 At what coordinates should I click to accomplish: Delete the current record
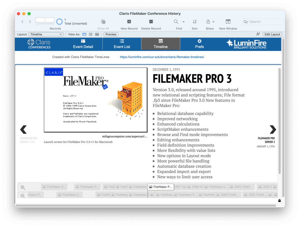click(x=151, y=22)
